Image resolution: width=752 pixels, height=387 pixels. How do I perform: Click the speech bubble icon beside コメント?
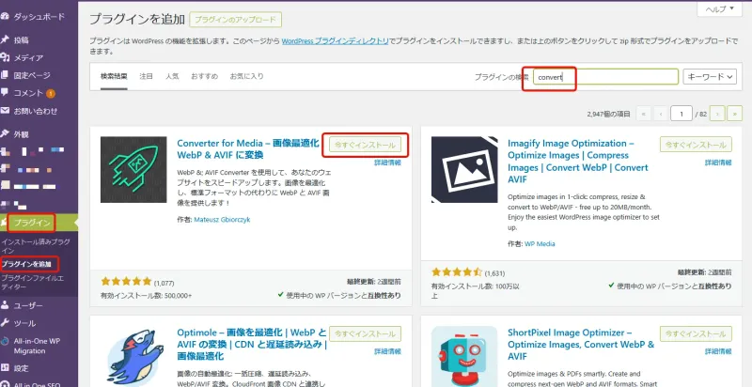(x=5, y=93)
